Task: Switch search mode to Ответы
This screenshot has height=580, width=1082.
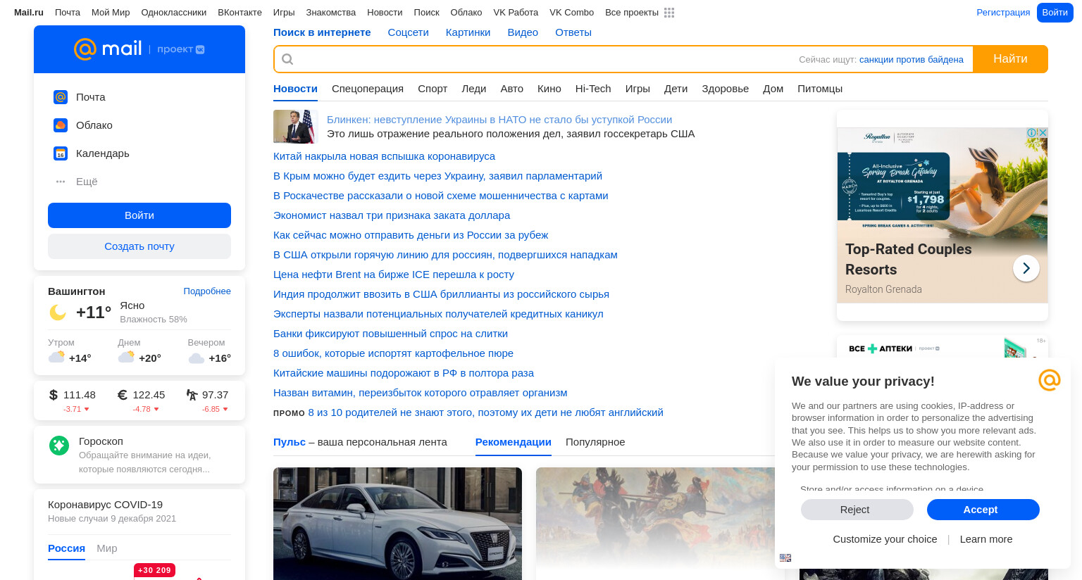Action: pos(573,32)
